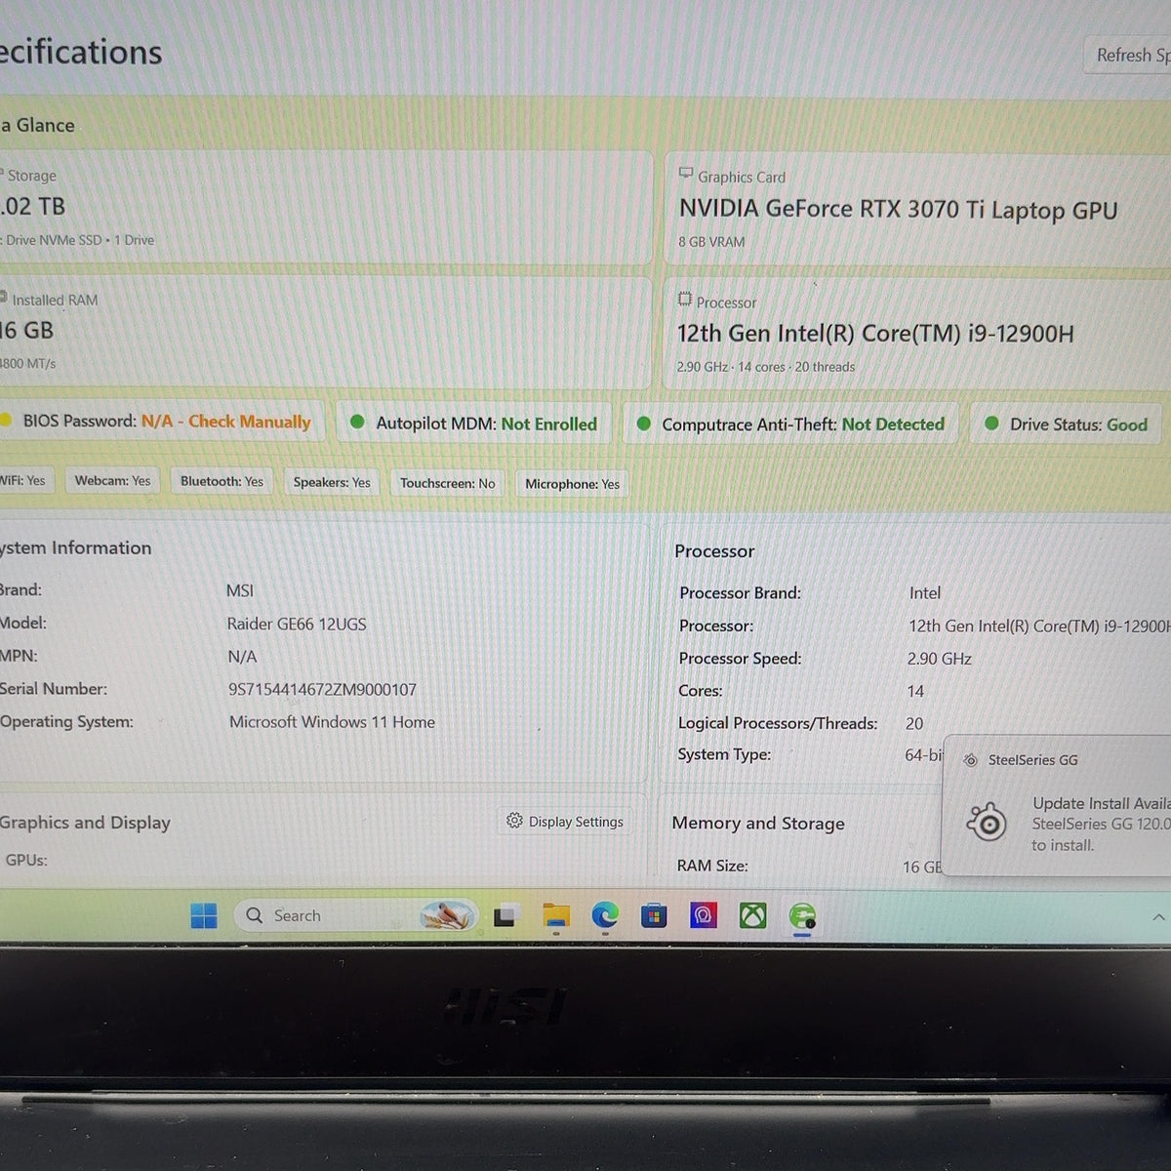
Task: Click the Graphics and Display heading
Action: [85, 823]
